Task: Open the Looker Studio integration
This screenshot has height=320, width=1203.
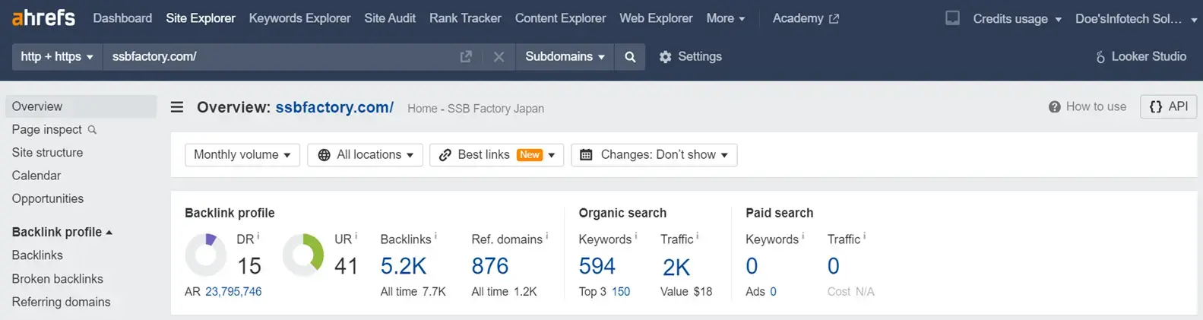Action: (1140, 56)
